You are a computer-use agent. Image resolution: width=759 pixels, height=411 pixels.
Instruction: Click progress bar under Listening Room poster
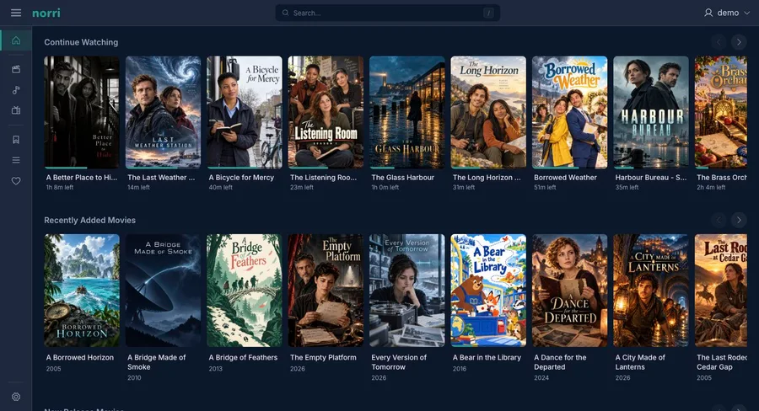[x=326, y=168]
